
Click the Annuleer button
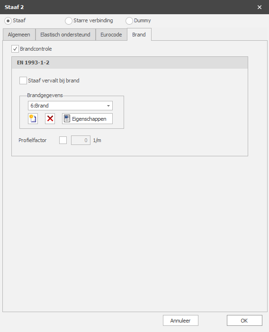point(180,320)
